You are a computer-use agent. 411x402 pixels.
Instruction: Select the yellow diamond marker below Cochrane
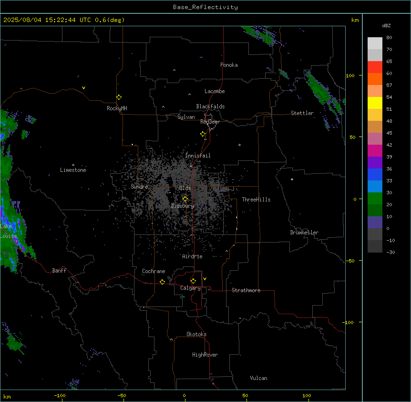[162, 282]
